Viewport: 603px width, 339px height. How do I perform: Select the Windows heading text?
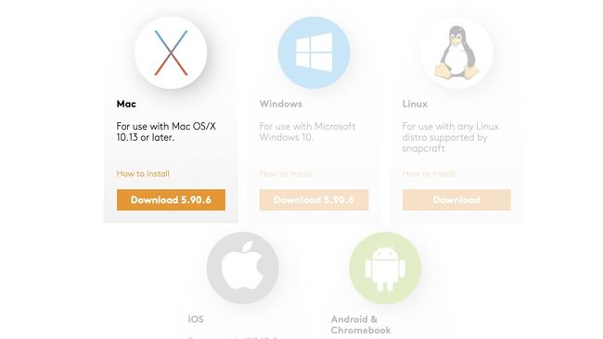(281, 104)
